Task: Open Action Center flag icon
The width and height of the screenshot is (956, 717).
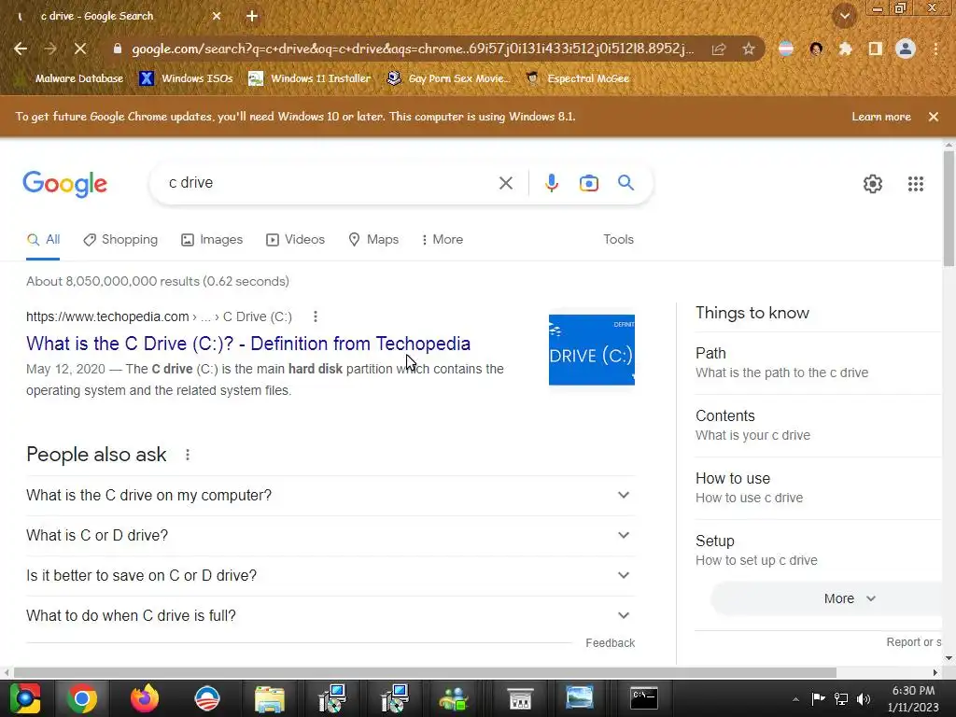Action: 818,698
